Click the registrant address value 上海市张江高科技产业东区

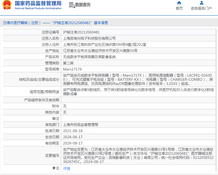(x=104, y=45)
